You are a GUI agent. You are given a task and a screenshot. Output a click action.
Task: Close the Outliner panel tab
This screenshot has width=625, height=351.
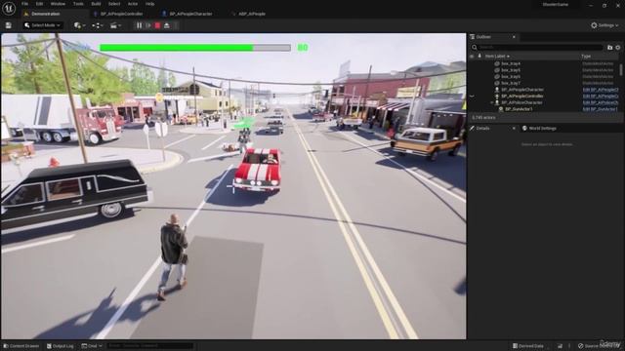pos(514,37)
